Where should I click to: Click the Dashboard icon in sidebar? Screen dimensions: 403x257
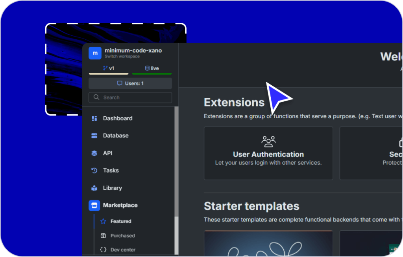click(94, 118)
